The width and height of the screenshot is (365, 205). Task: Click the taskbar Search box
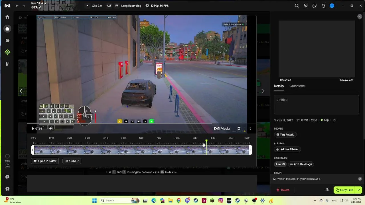pyautogui.click(x=120, y=200)
